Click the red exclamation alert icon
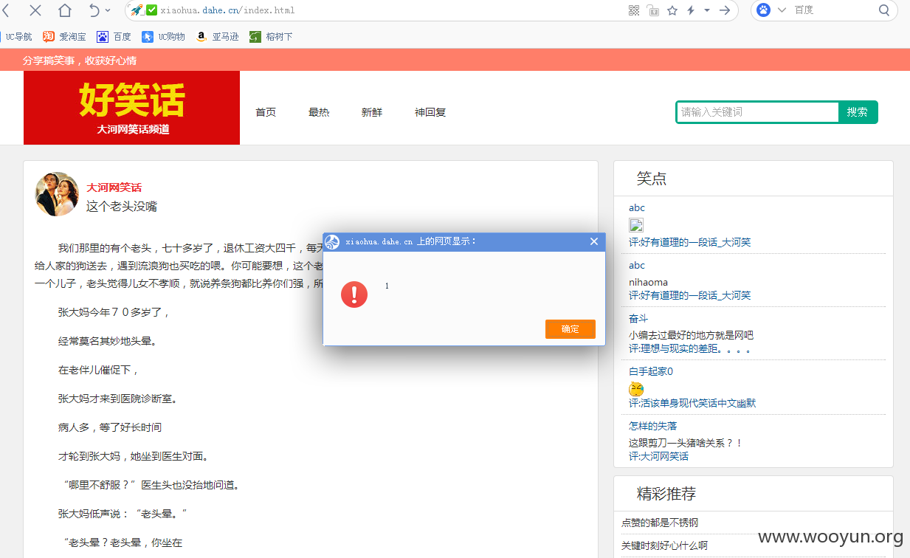 [354, 294]
